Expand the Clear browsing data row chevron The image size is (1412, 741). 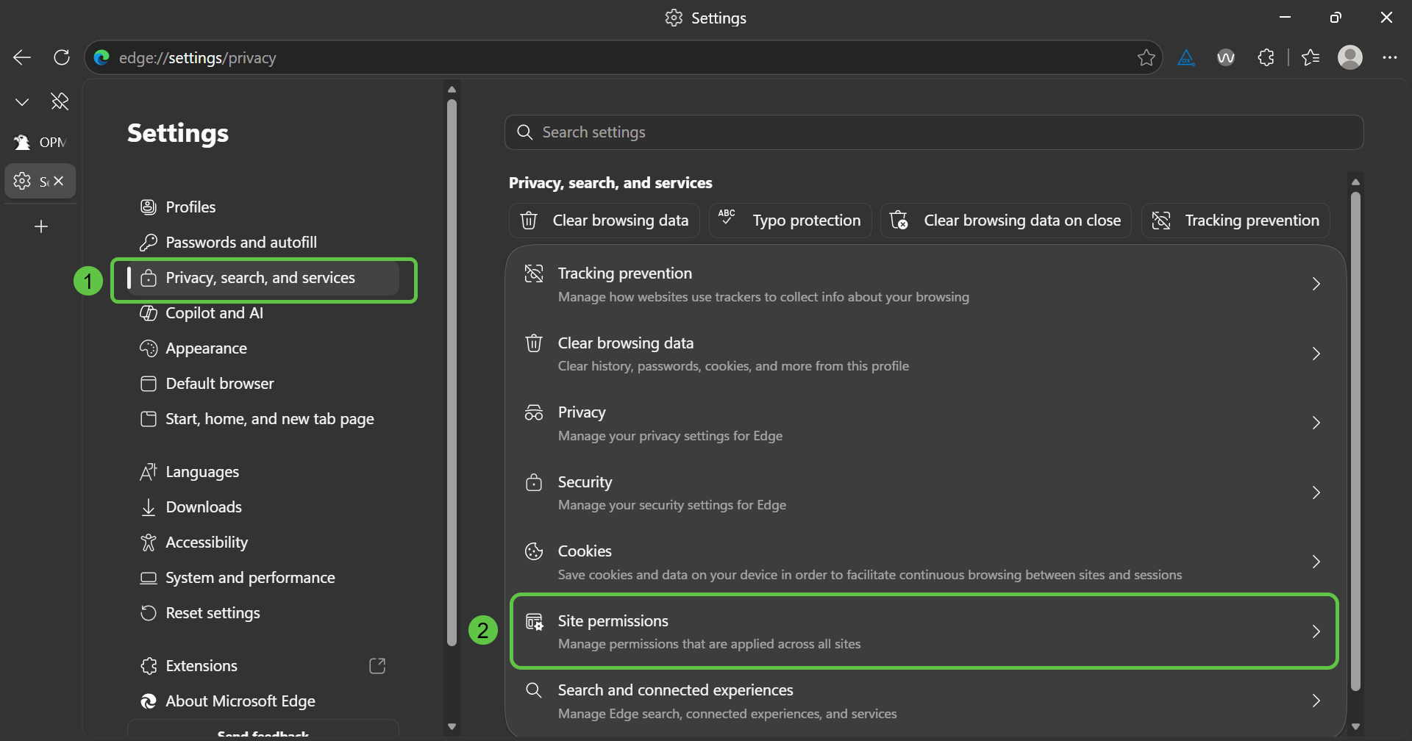1316,354
